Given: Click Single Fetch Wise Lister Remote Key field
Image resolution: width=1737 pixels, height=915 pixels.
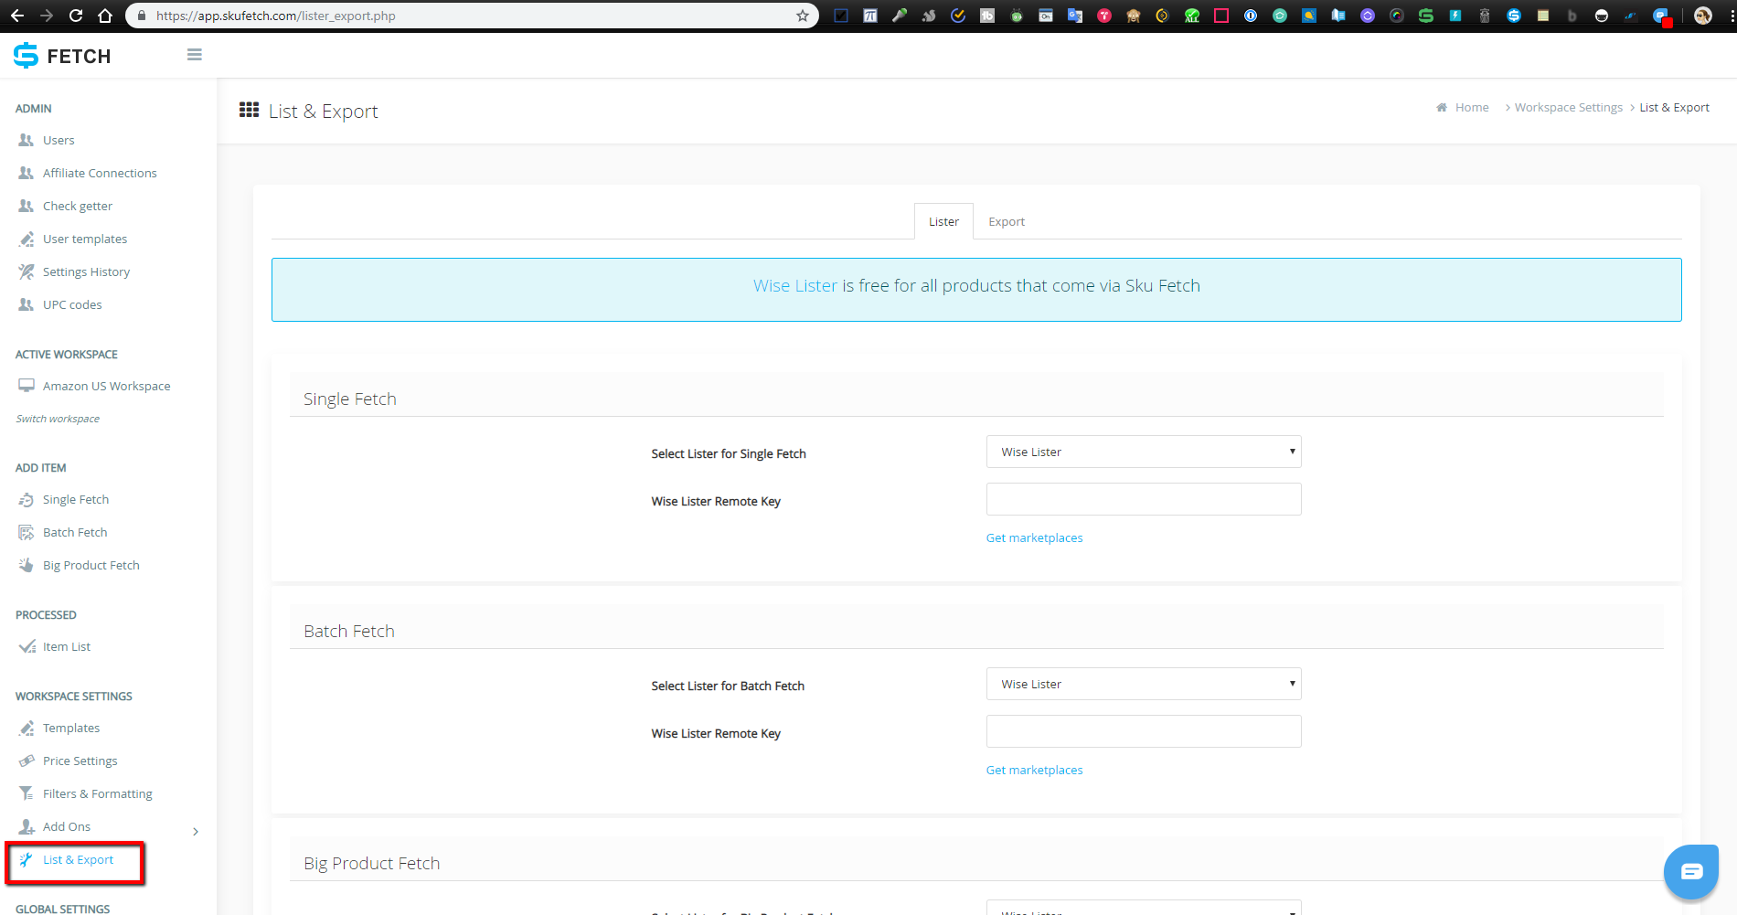Looking at the screenshot, I should 1144,499.
